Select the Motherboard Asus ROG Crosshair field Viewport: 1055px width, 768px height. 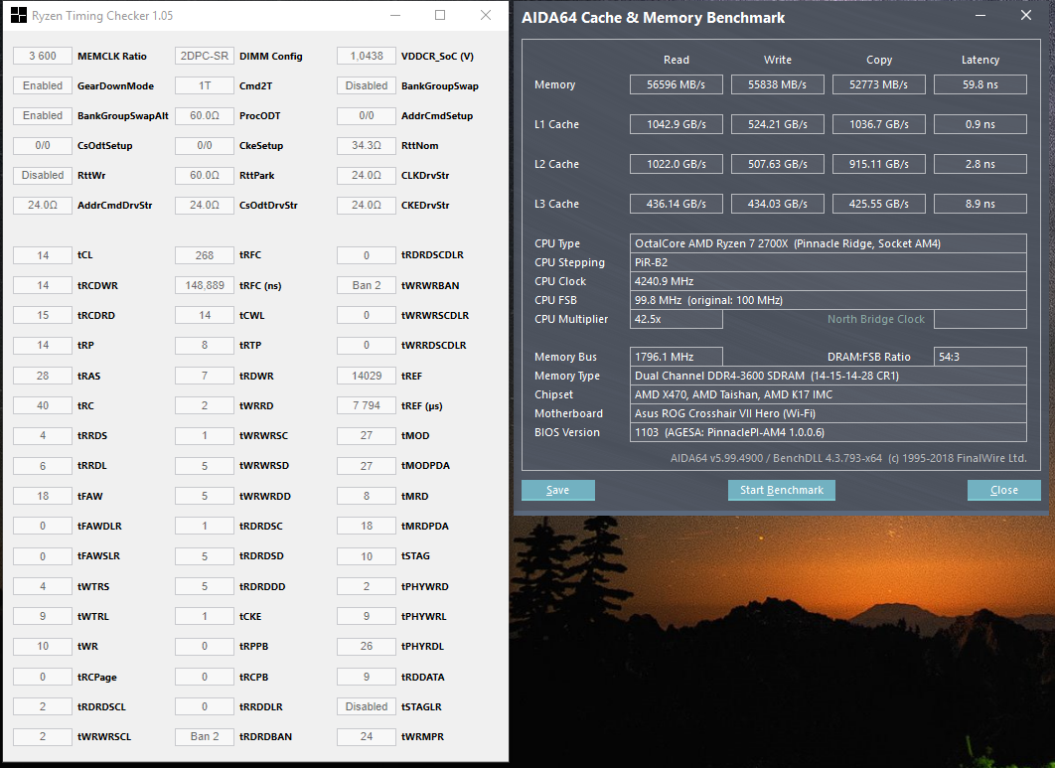829,413
